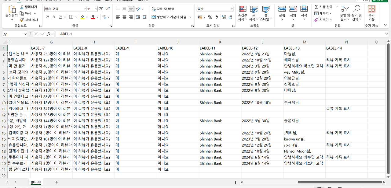391x188 pixels.
Task: Click the vertical scrollbar thumb
Action: [388, 108]
